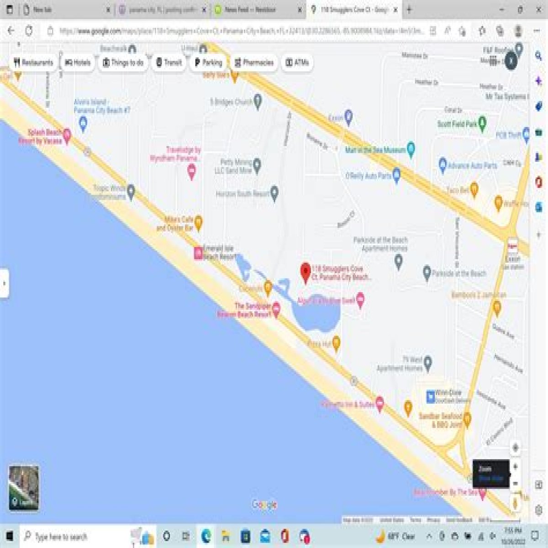Open the Windows Start menu
The width and height of the screenshot is (548, 548).
[x=9, y=536]
